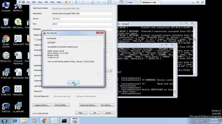Pause the virtual machine from VMware toolbar

click(66, 2)
